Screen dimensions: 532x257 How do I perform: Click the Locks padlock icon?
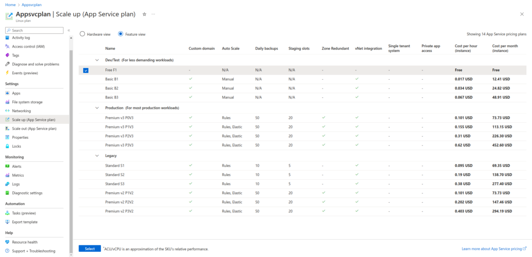(8, 146)
